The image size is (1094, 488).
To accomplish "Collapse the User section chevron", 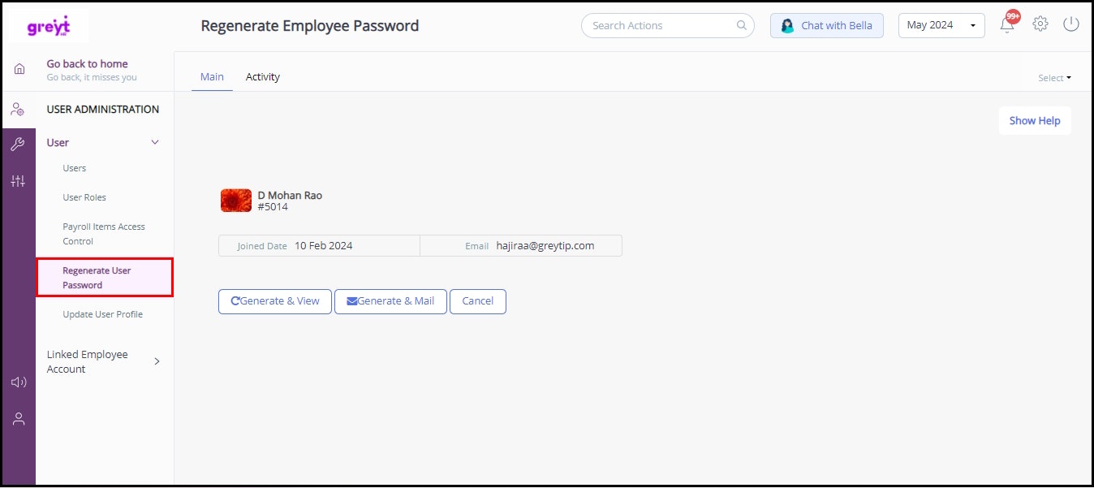I will click(x=156, y=143).
